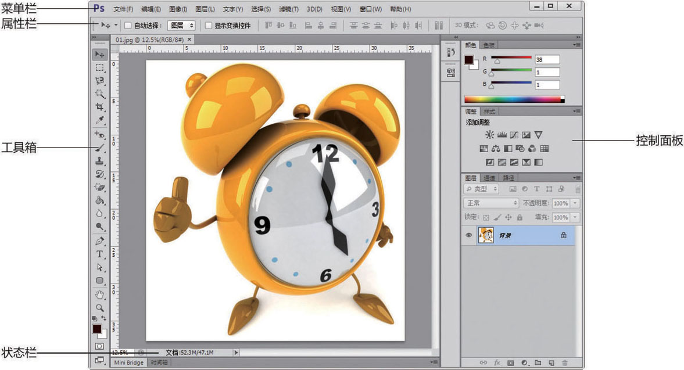Click the R value input field
This screenshot has height=370, width=684.
[x=547, y=59]
